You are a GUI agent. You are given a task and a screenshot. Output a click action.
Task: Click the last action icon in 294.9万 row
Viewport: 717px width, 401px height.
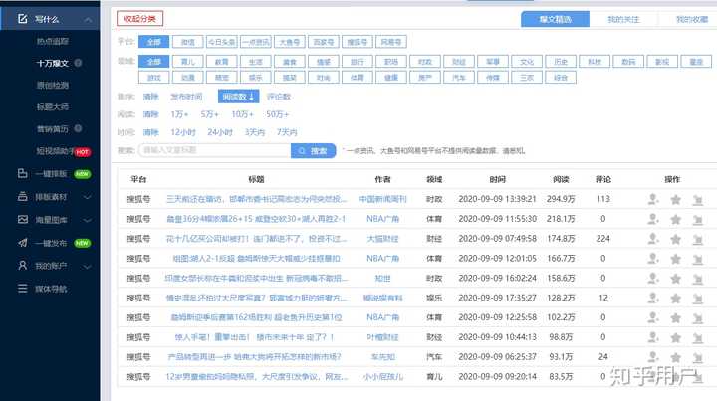click(x=697, y=200)
